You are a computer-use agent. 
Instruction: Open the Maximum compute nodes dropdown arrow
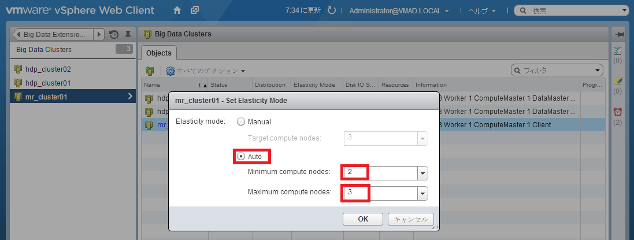coord(422,194)
